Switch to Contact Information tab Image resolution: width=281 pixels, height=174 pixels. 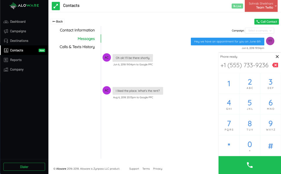pos(77,30)
